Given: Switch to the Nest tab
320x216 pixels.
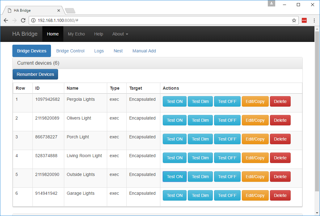Looking at the screenshot, I should [118, 51].
